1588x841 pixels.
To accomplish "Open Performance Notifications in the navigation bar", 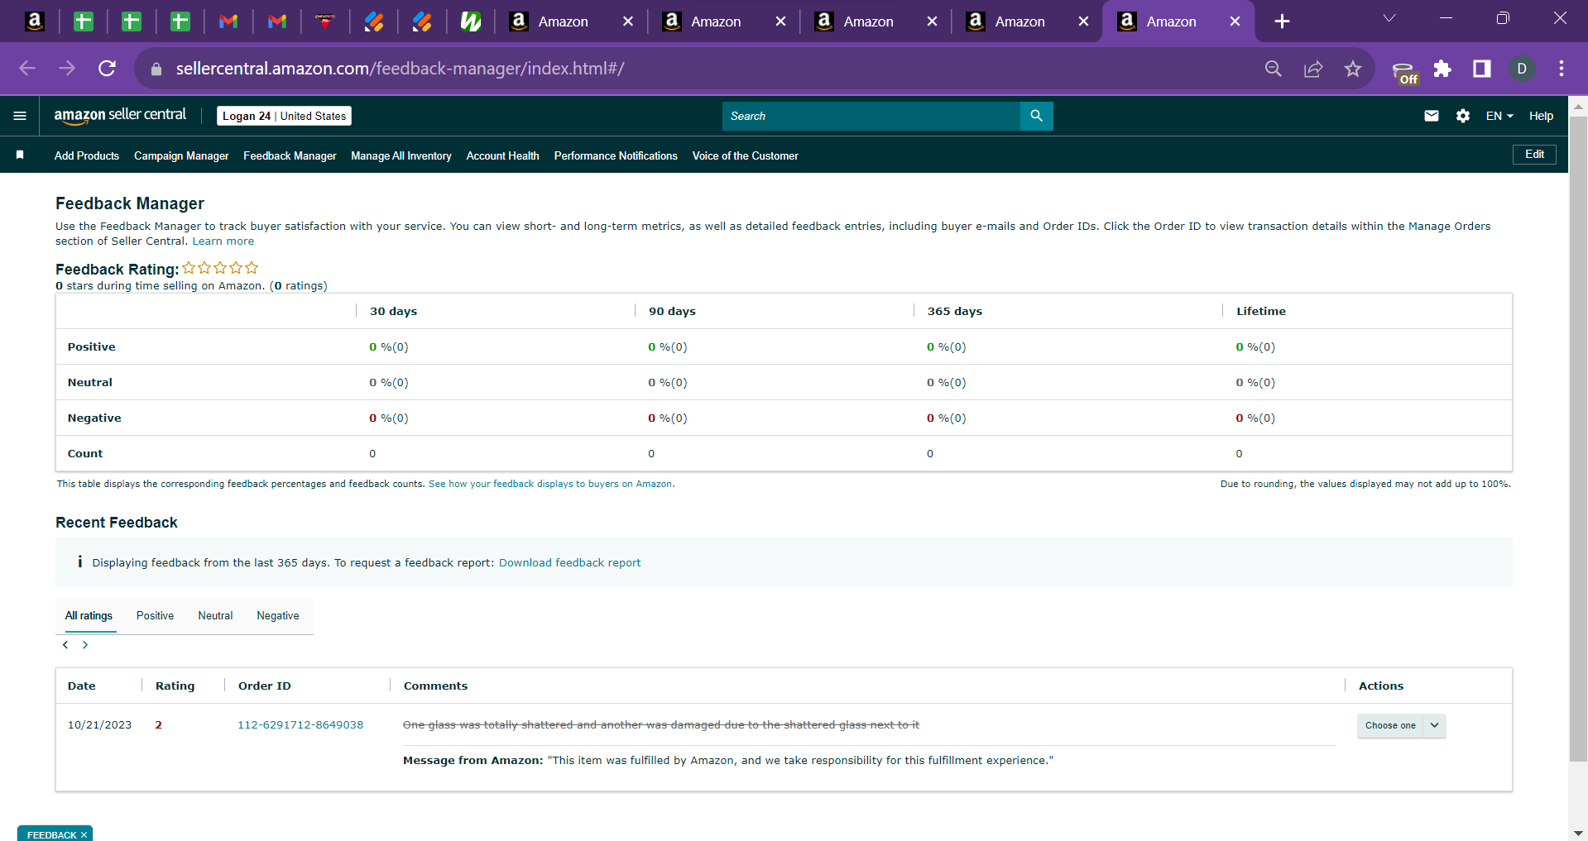I will 616,155.
